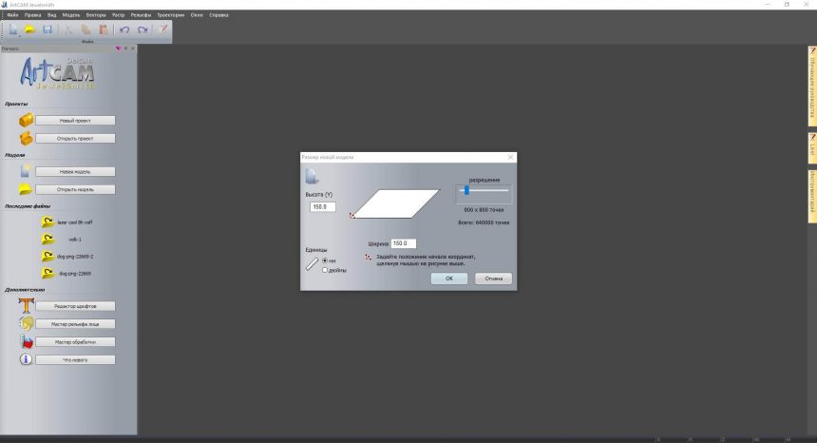This screenshot has width=817, height=443.
Task: Click the Face relief wizard icon
Action: click(x=27, y=324)
